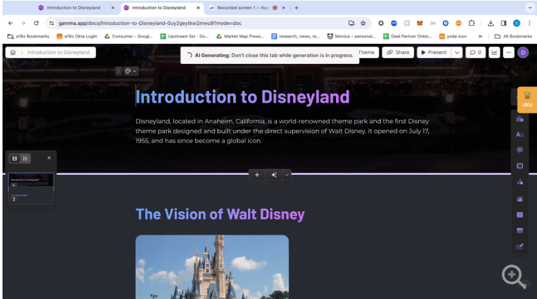The image size is (537, 299).
Task: Switch to Recorded screen 1 Kap tab
Action: 243,8
